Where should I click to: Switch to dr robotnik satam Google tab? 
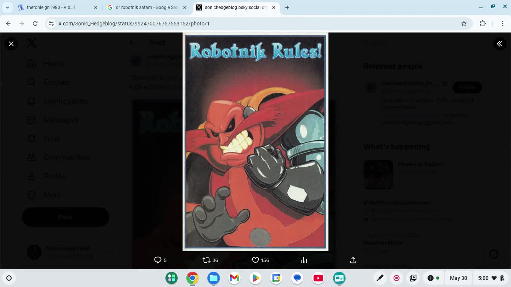147,7
